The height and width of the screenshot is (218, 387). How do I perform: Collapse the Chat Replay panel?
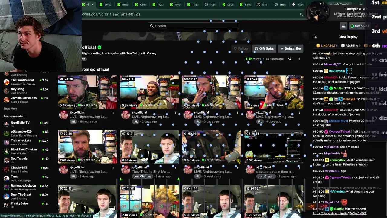315,37
